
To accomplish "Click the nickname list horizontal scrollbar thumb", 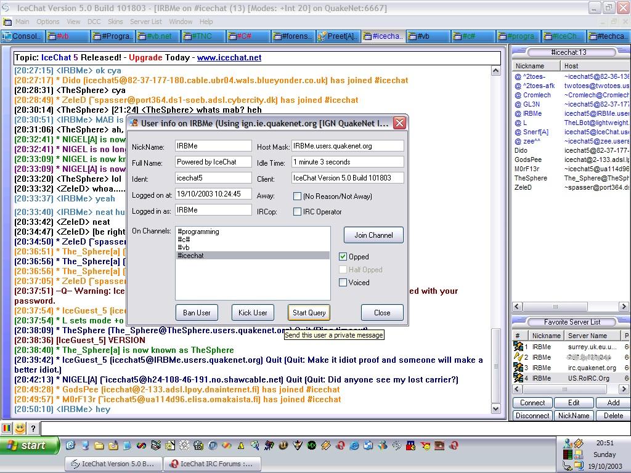I will tap(555, 307).
